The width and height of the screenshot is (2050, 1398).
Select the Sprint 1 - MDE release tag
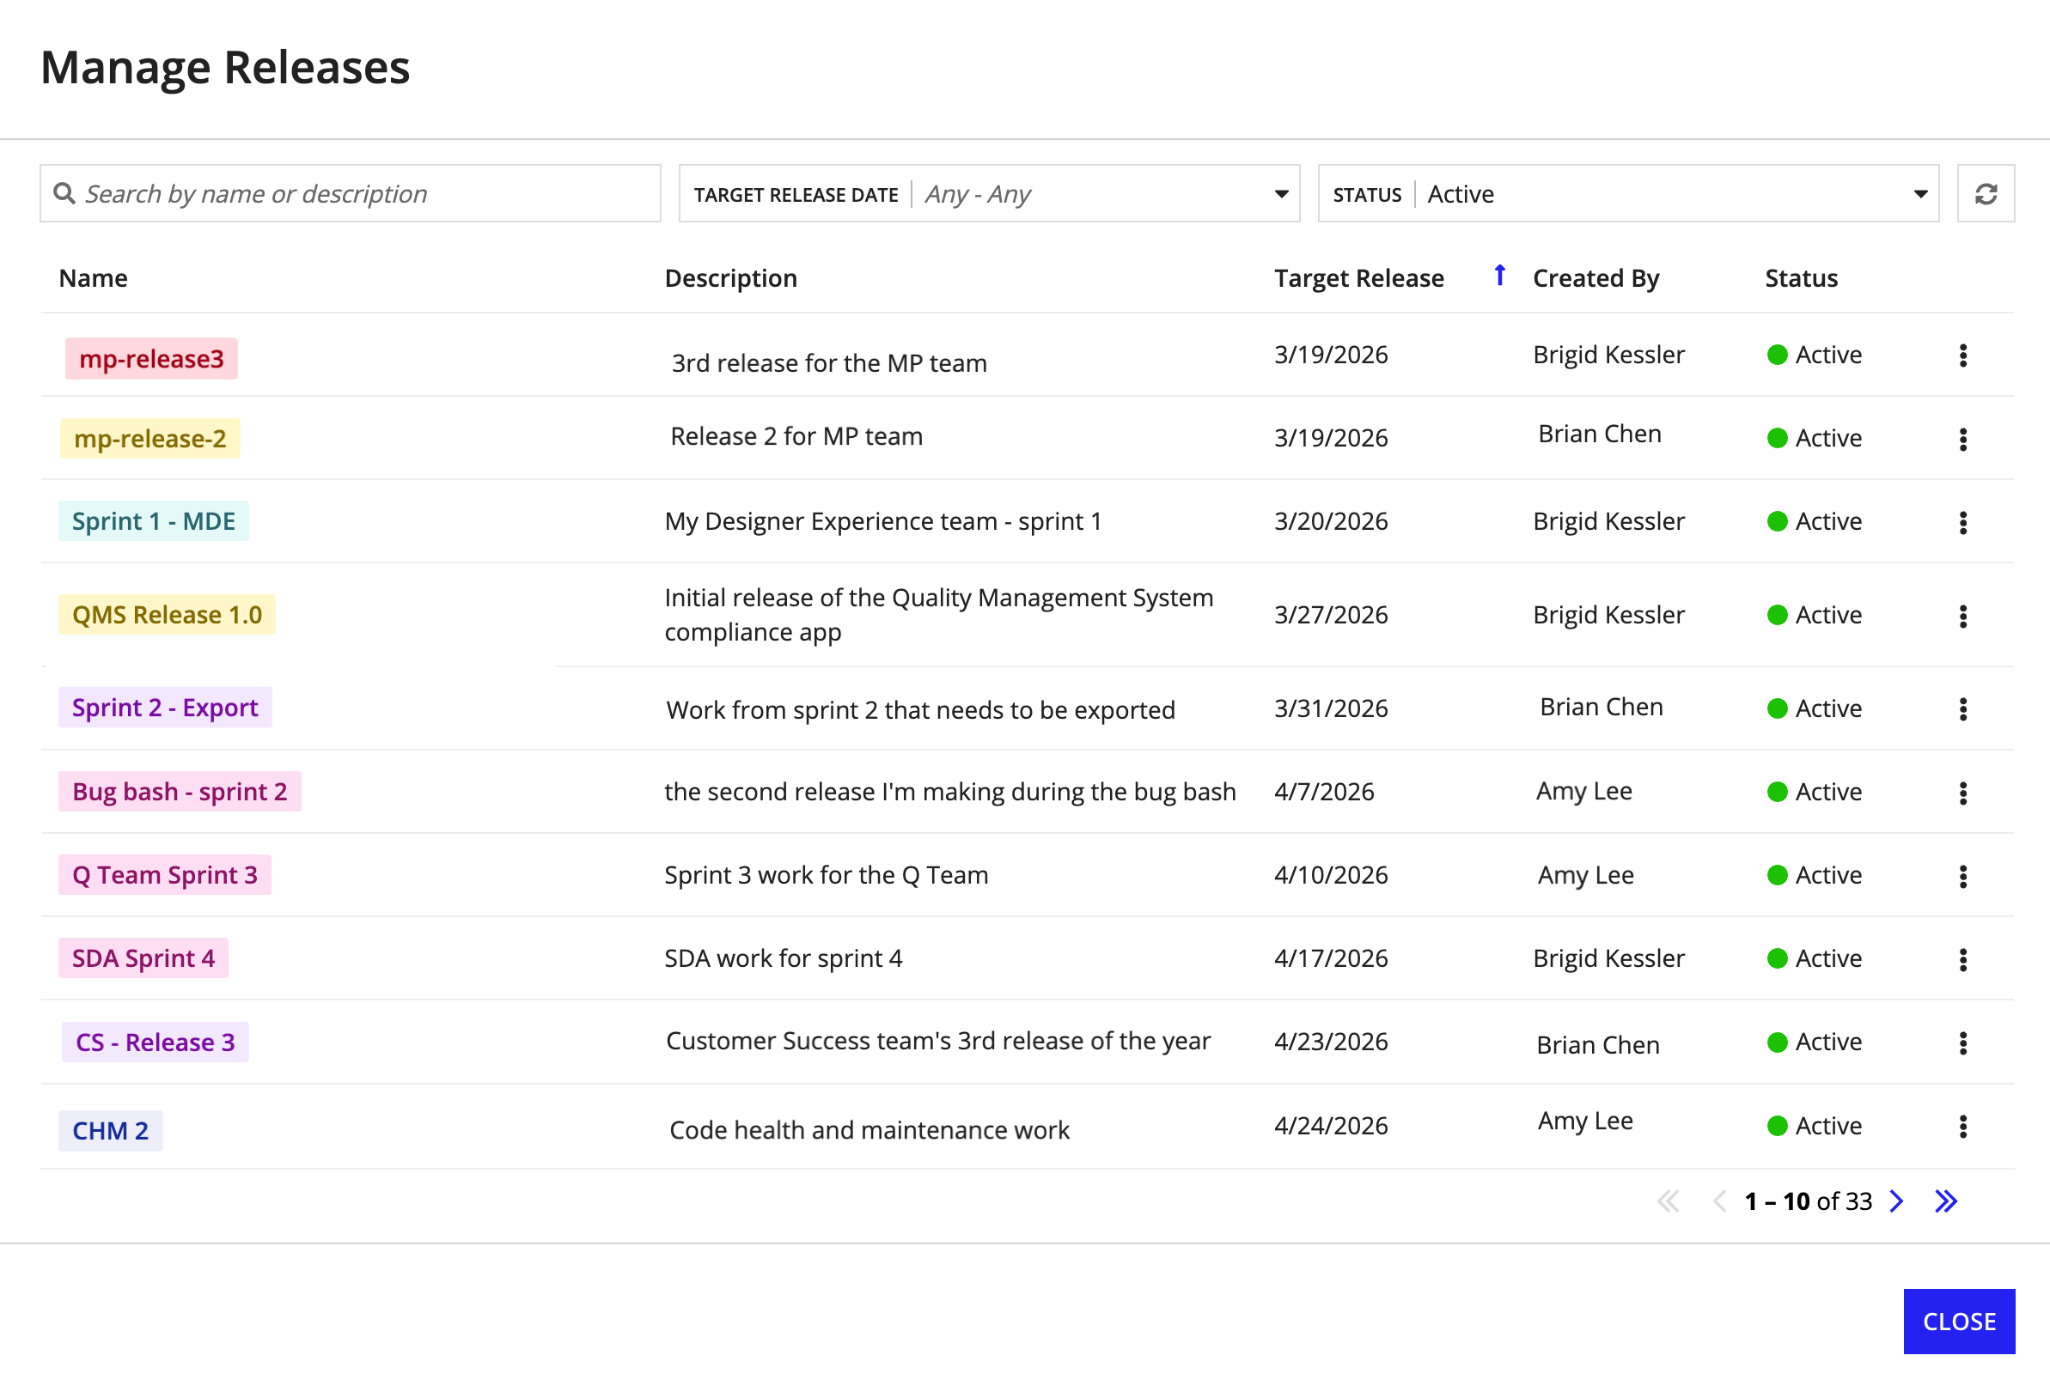pyautogui.click(x=154, y=521)
